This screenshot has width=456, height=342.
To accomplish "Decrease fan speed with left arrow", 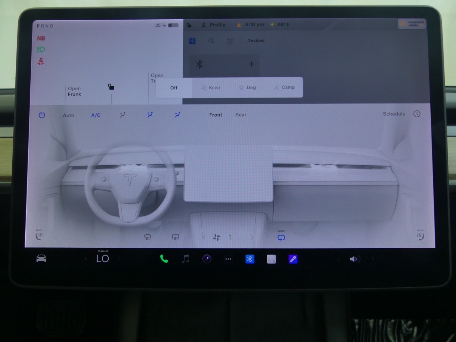I will pos(204,237).
